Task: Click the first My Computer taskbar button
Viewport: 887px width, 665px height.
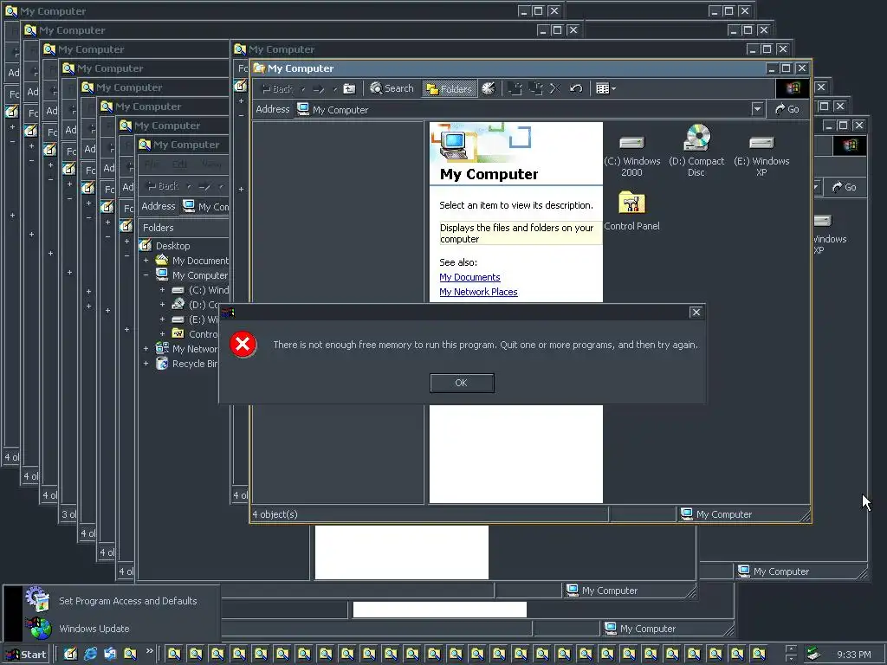Action: coord(174,655)
